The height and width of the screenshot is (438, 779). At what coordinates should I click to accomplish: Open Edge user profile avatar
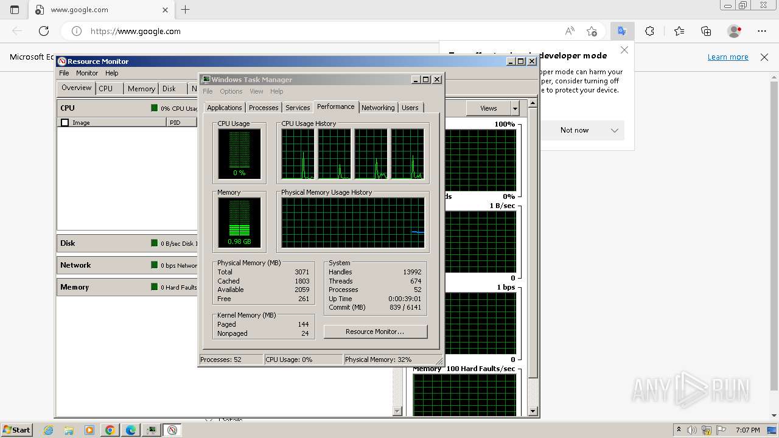coord(735,31)
